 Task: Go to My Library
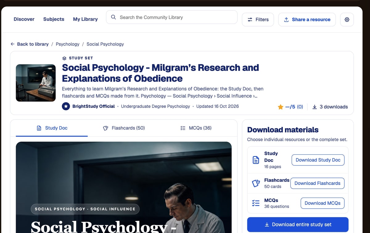tap(85, 19)
